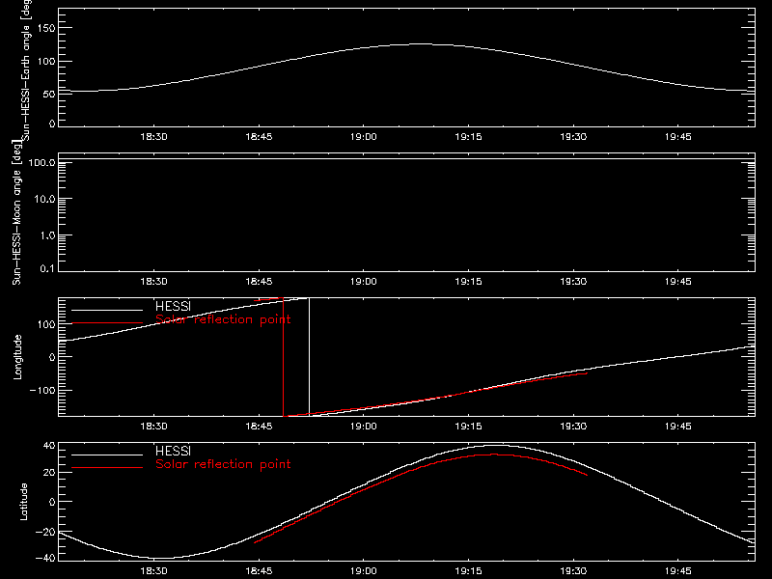
Task: Click the 0 tick on Longitude axis
Action: tap(52, 357)
